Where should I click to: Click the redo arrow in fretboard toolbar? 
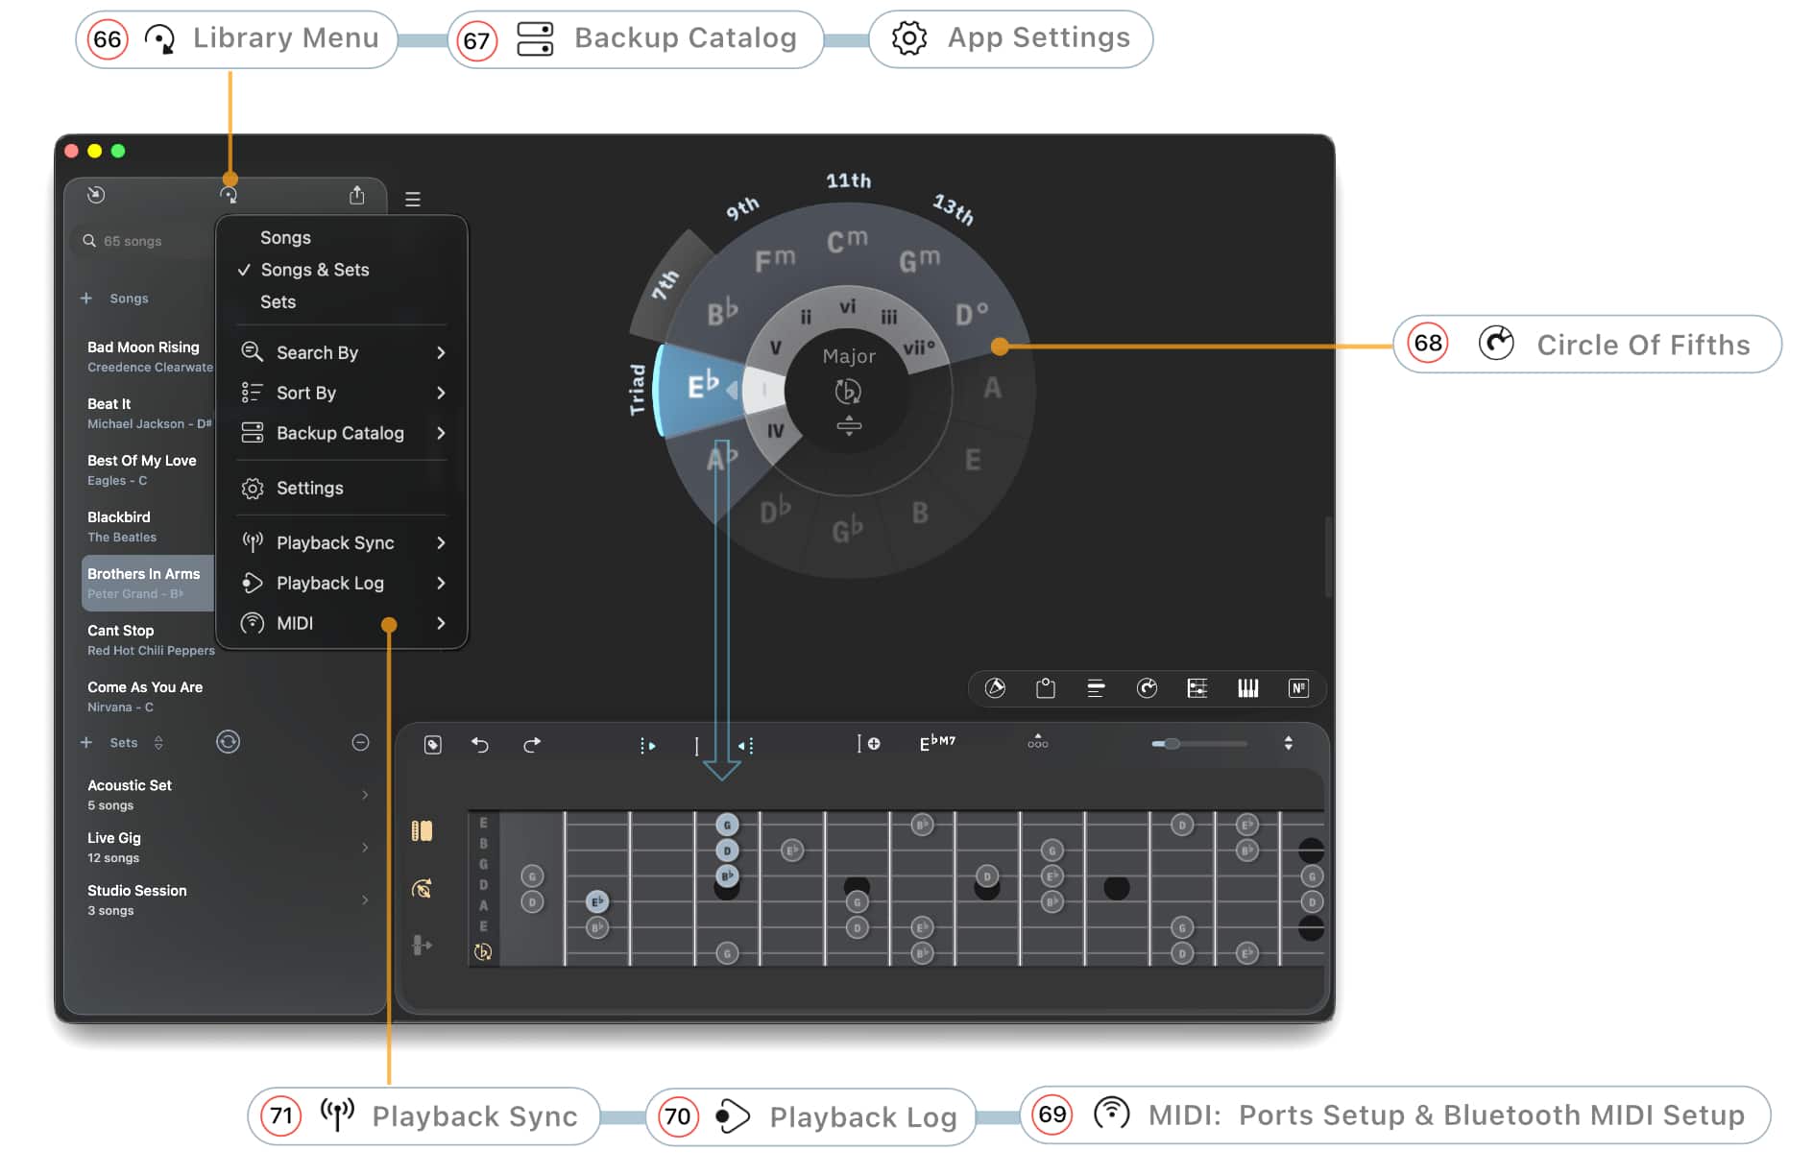pyautogui.click(x=532, y=744)
